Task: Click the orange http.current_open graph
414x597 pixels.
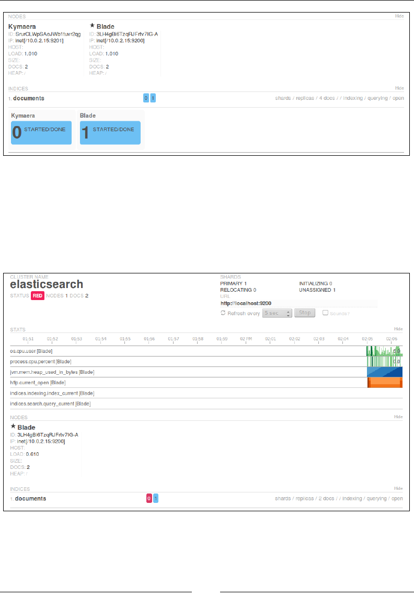Action: [x=385, y=382]
